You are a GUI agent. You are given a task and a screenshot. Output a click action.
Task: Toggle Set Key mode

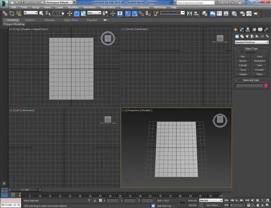coord(193,205)
